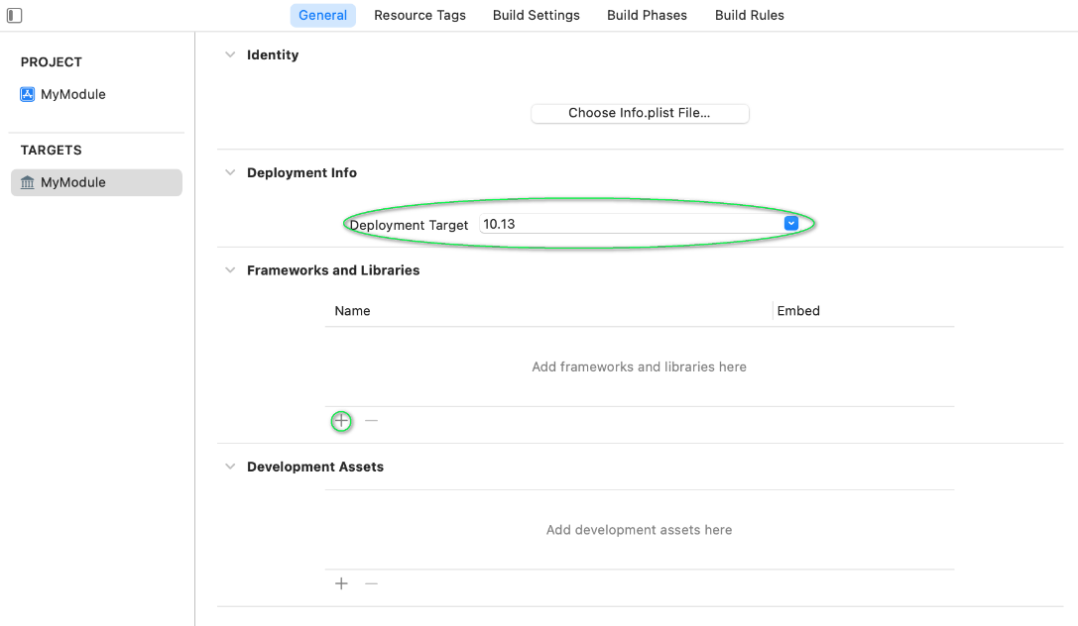The image size is (1078, 626).
Task: Click the Name column header
Action: 353,311
